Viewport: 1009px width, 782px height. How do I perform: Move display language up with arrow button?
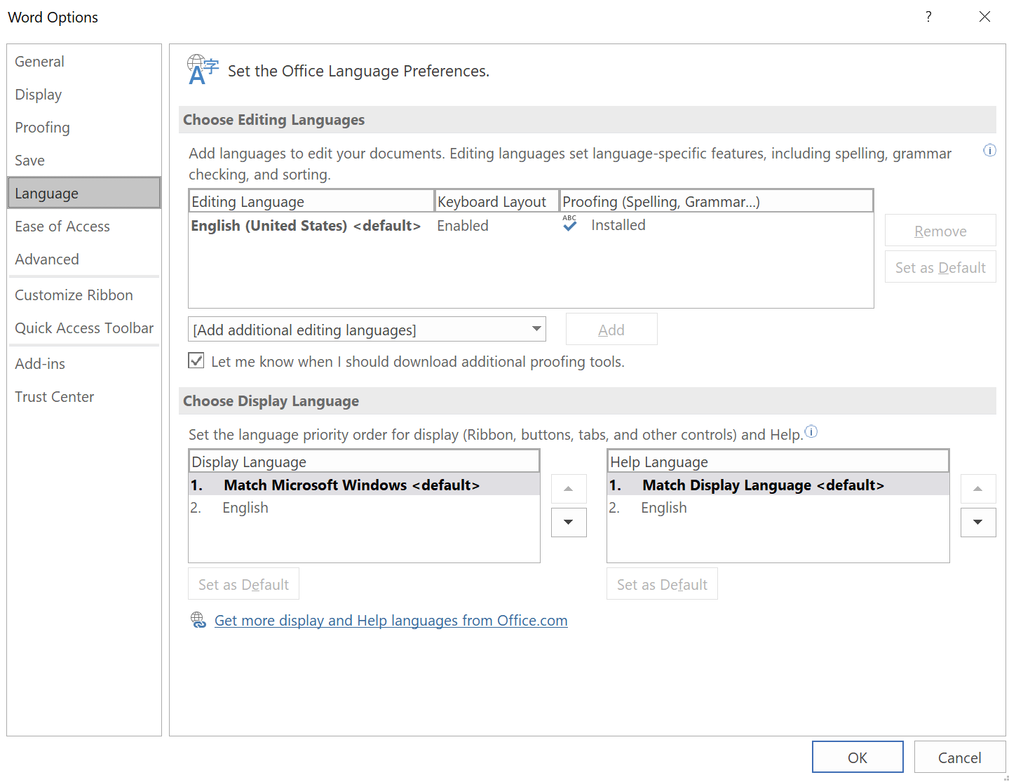(569, 489)
